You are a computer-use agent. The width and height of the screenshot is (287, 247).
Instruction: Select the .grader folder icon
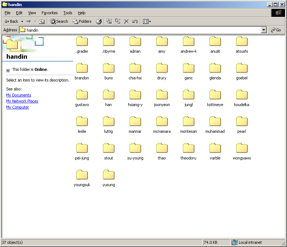(82, 42)
